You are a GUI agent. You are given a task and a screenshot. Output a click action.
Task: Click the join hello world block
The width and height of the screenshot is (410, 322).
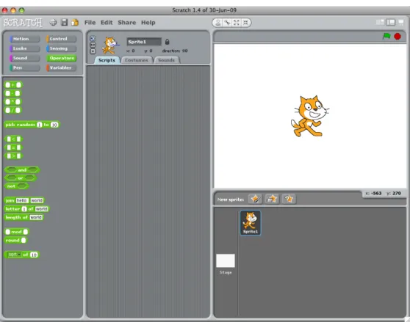point(24,200)
